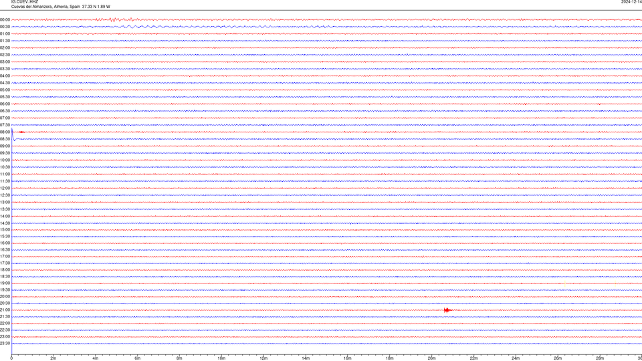The image size is (642, 361).
Task: Select the 23:00 trace time label
Action: click(x=5, y=337)
